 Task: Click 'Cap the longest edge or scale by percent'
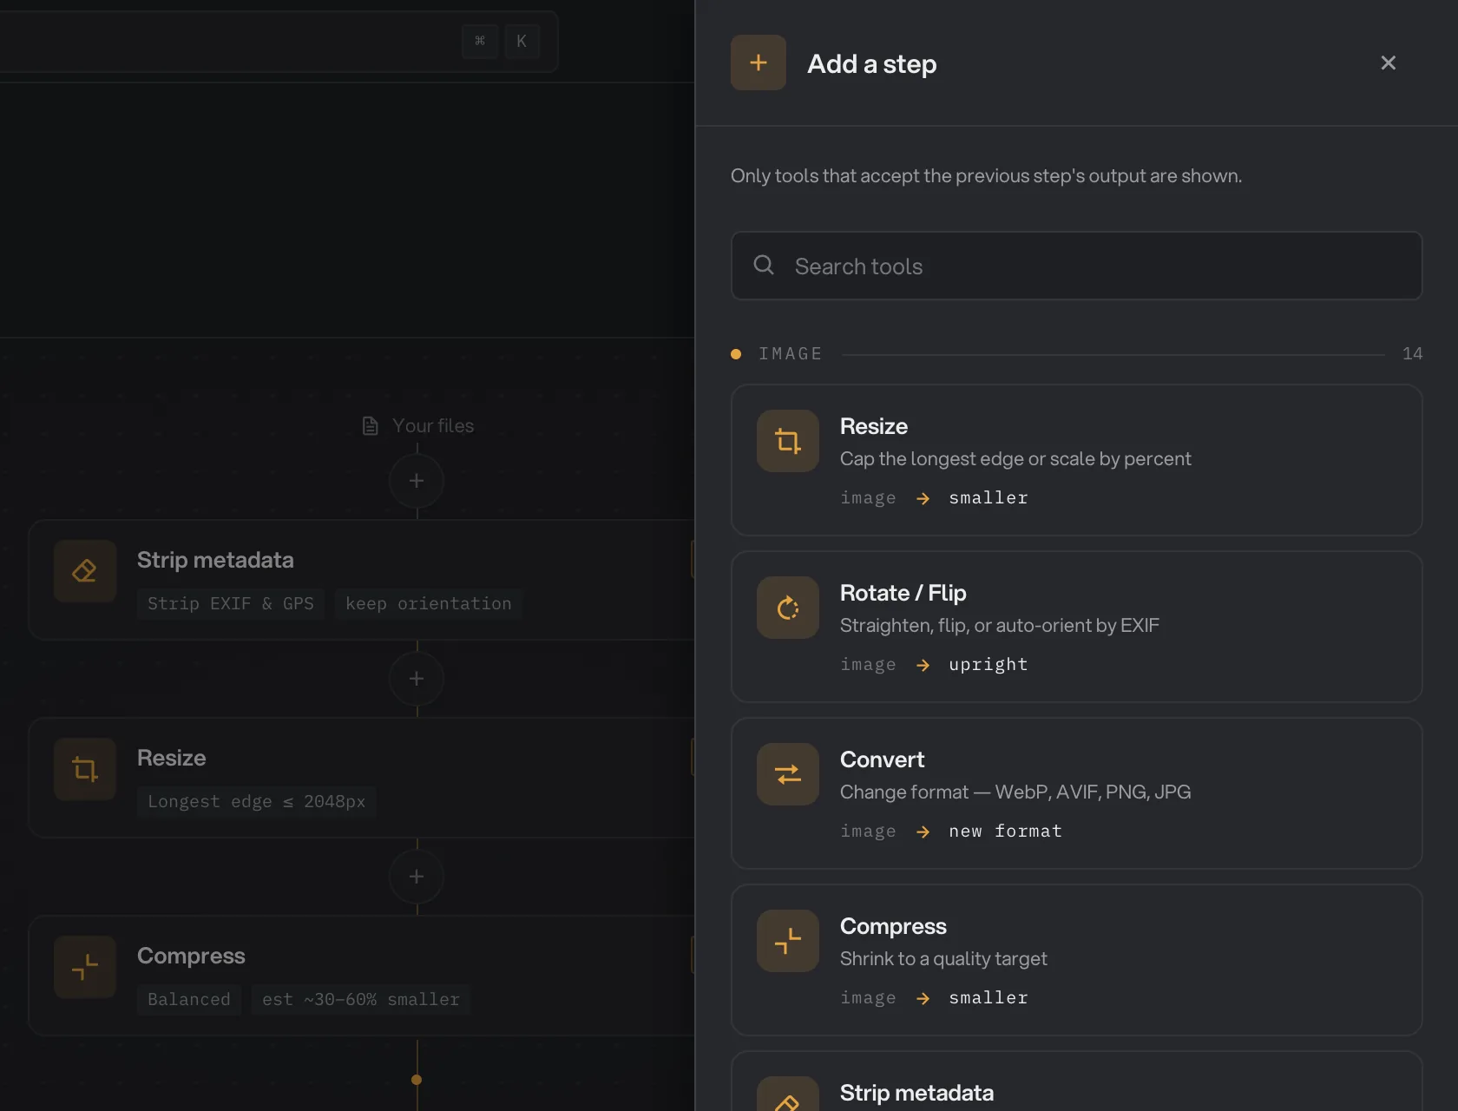[1015, 458]
